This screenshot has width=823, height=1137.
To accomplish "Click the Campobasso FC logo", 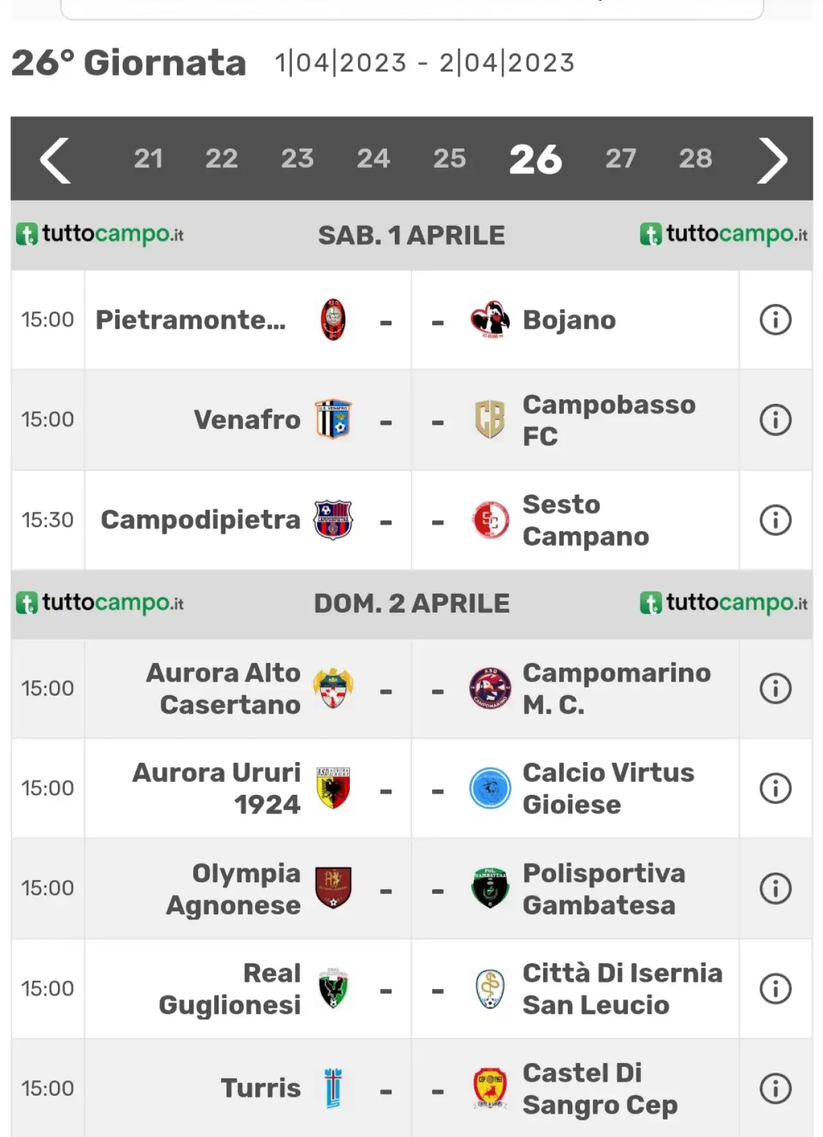I will tap(490, 420).
